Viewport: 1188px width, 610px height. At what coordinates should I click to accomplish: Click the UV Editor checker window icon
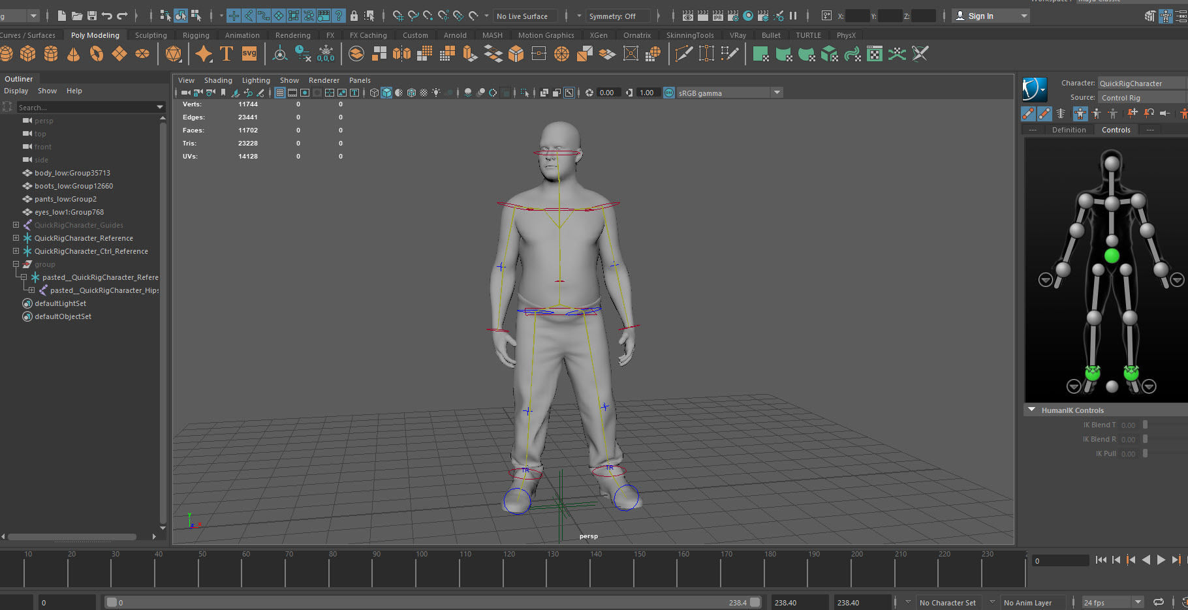coord(875,53)
